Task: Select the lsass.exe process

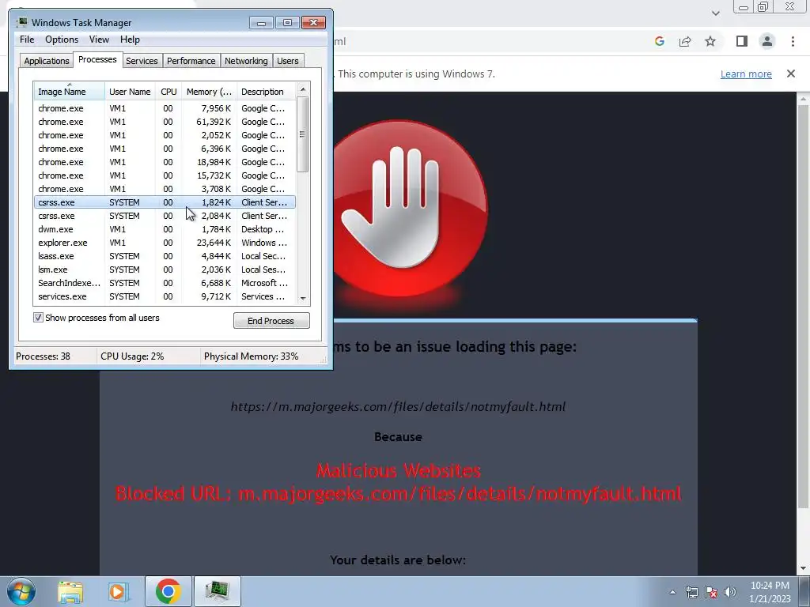Action: pyautogui.click(x=165, y=256)
